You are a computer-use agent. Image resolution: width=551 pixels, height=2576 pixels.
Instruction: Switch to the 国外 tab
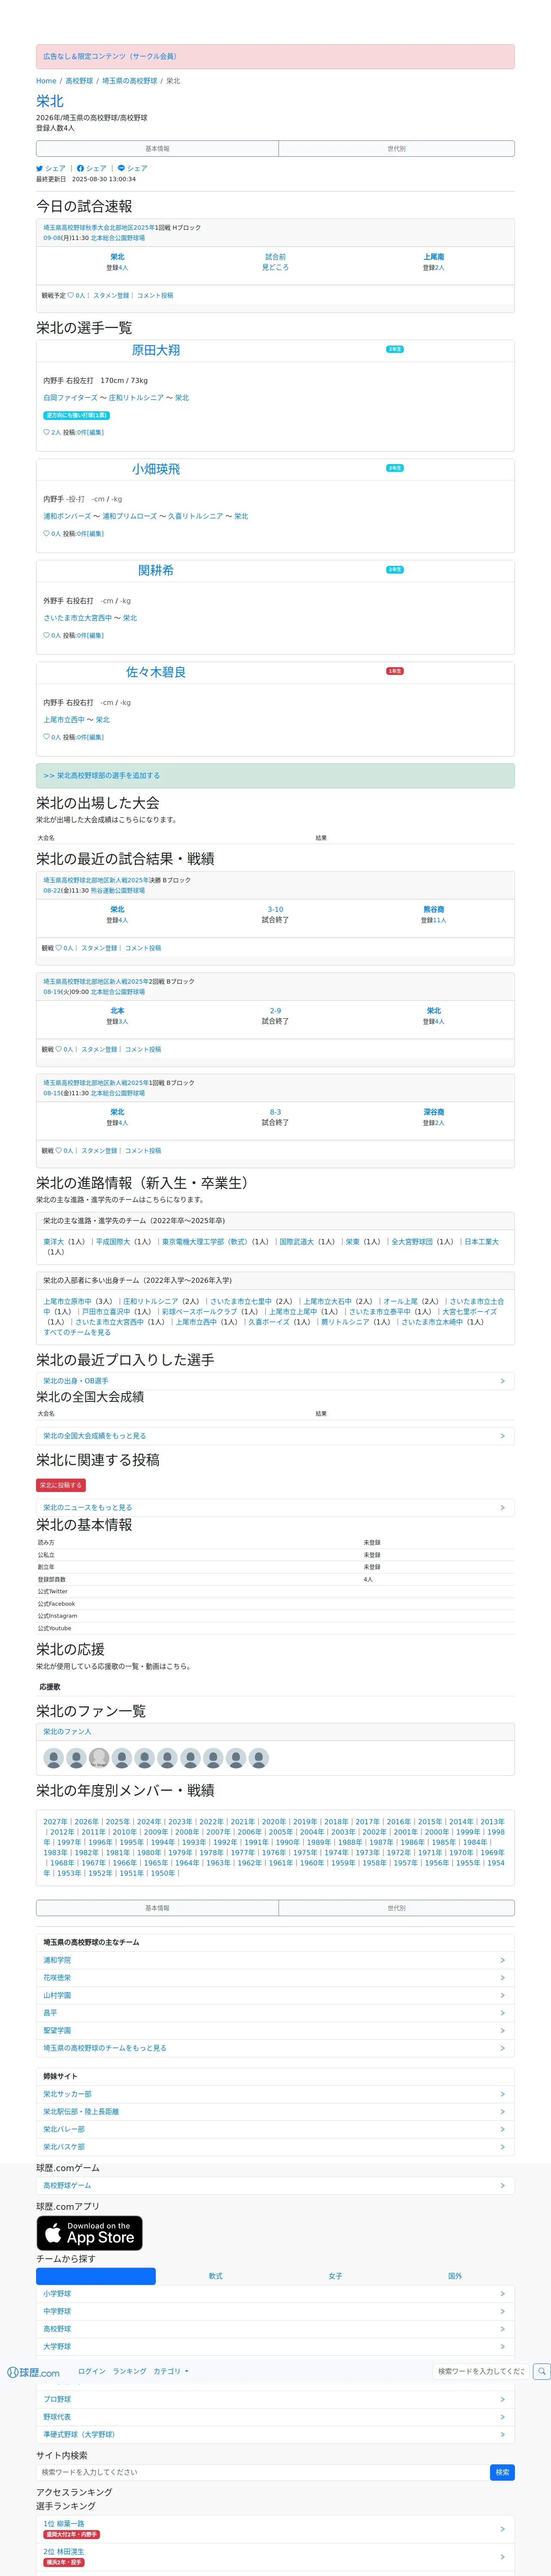(x=455, y=2276)
